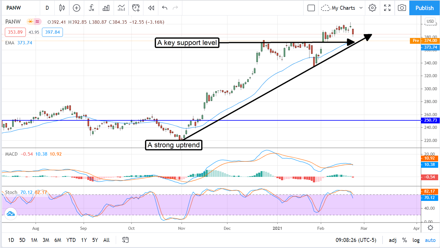Image resolution: width=440 pixels, height=248 pixels.
Task: Enable log scale
Action: pos(416,240)
